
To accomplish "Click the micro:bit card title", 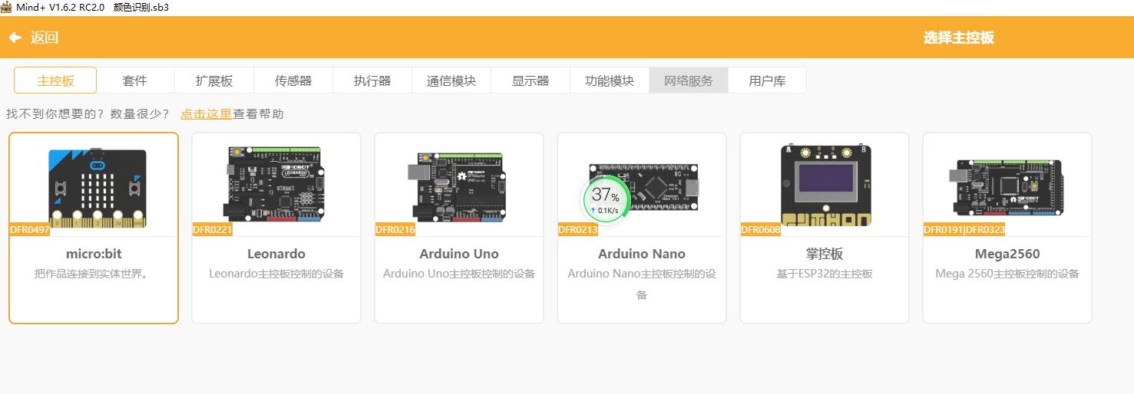I will tap(94, 254).
